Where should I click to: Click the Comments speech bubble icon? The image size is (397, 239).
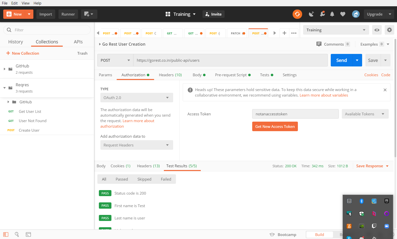tap(319, 44)
